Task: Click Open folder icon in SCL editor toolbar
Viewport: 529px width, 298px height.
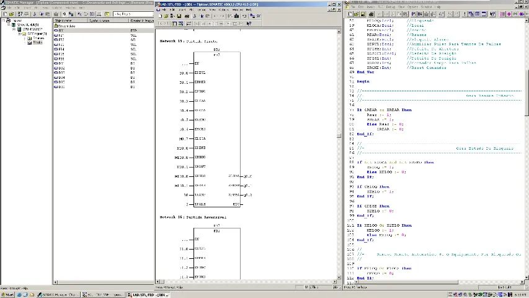Action: click(356, 14)
